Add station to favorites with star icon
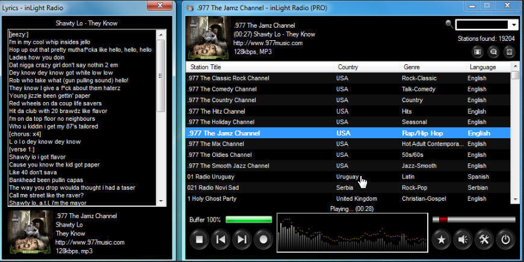 point(442,240)
